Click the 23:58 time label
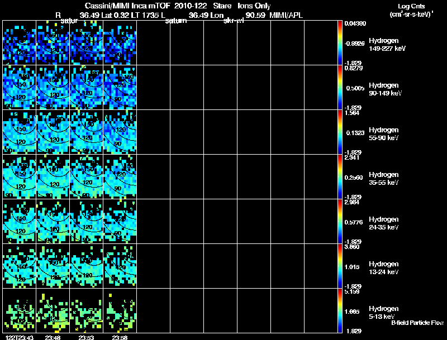This screenshot has width=447, height=340. (x=120, y=337)
